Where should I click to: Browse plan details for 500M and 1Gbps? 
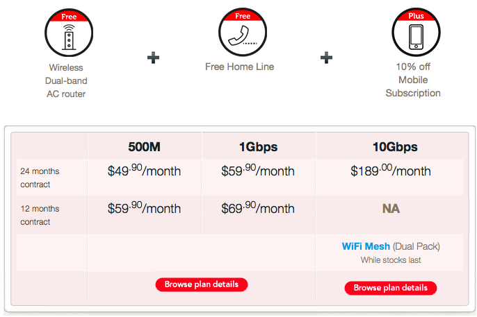tap(201, 284)
